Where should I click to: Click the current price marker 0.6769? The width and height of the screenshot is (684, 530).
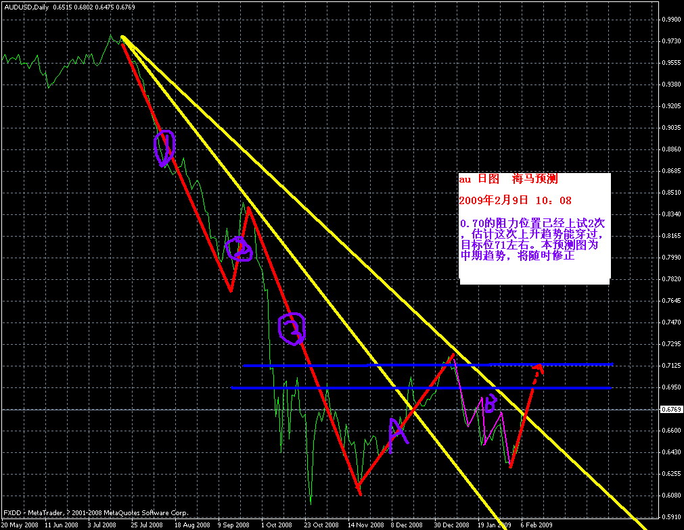click(x=671, y=409)
